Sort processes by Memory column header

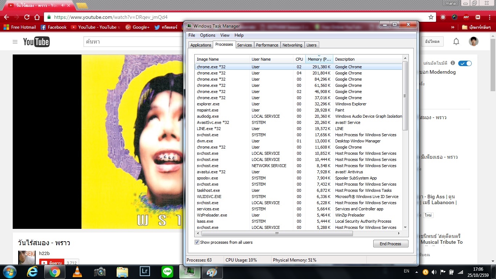[x=319, y=59]
